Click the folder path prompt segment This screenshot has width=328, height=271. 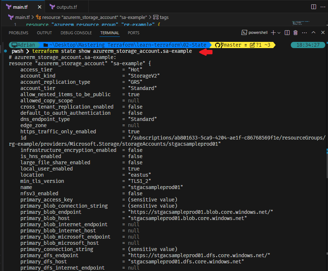[125, 45]
